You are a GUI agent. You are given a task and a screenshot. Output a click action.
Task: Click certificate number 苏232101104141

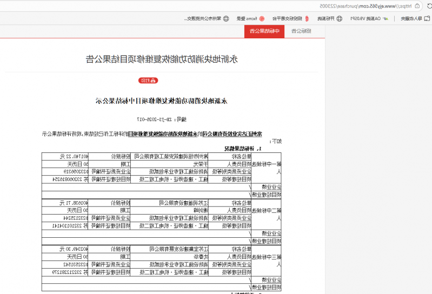click(70, 226)
